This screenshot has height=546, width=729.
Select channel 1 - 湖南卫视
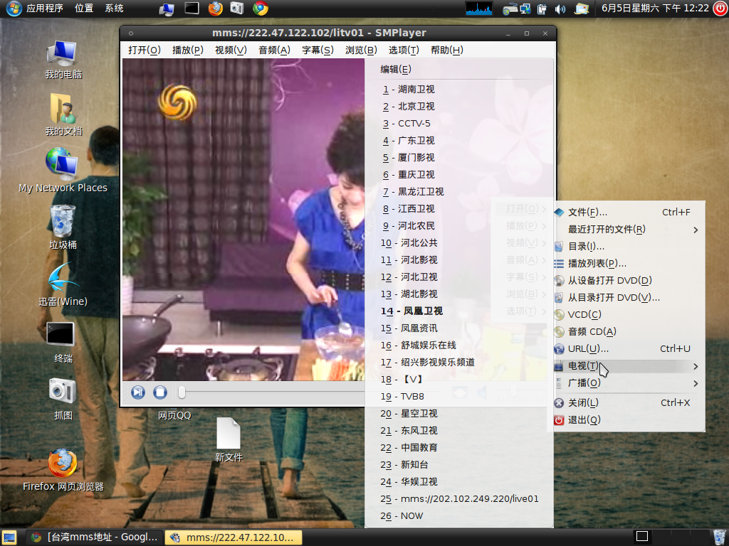(x=459, y=89)
